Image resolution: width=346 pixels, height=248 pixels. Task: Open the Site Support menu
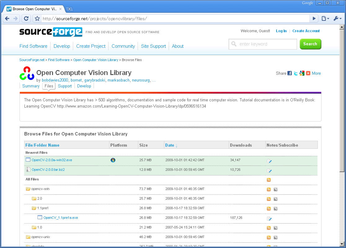click(x=153, y=46)
